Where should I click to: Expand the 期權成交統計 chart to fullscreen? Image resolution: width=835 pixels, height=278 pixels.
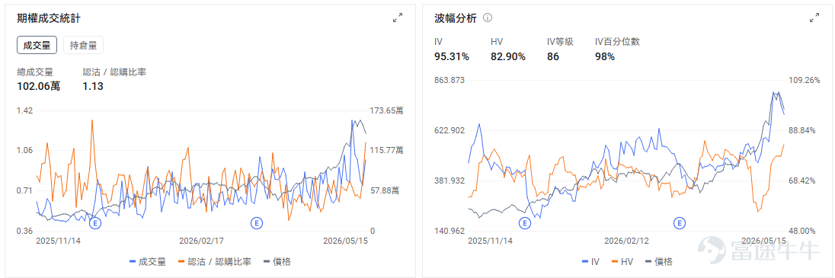click(397, 18)
